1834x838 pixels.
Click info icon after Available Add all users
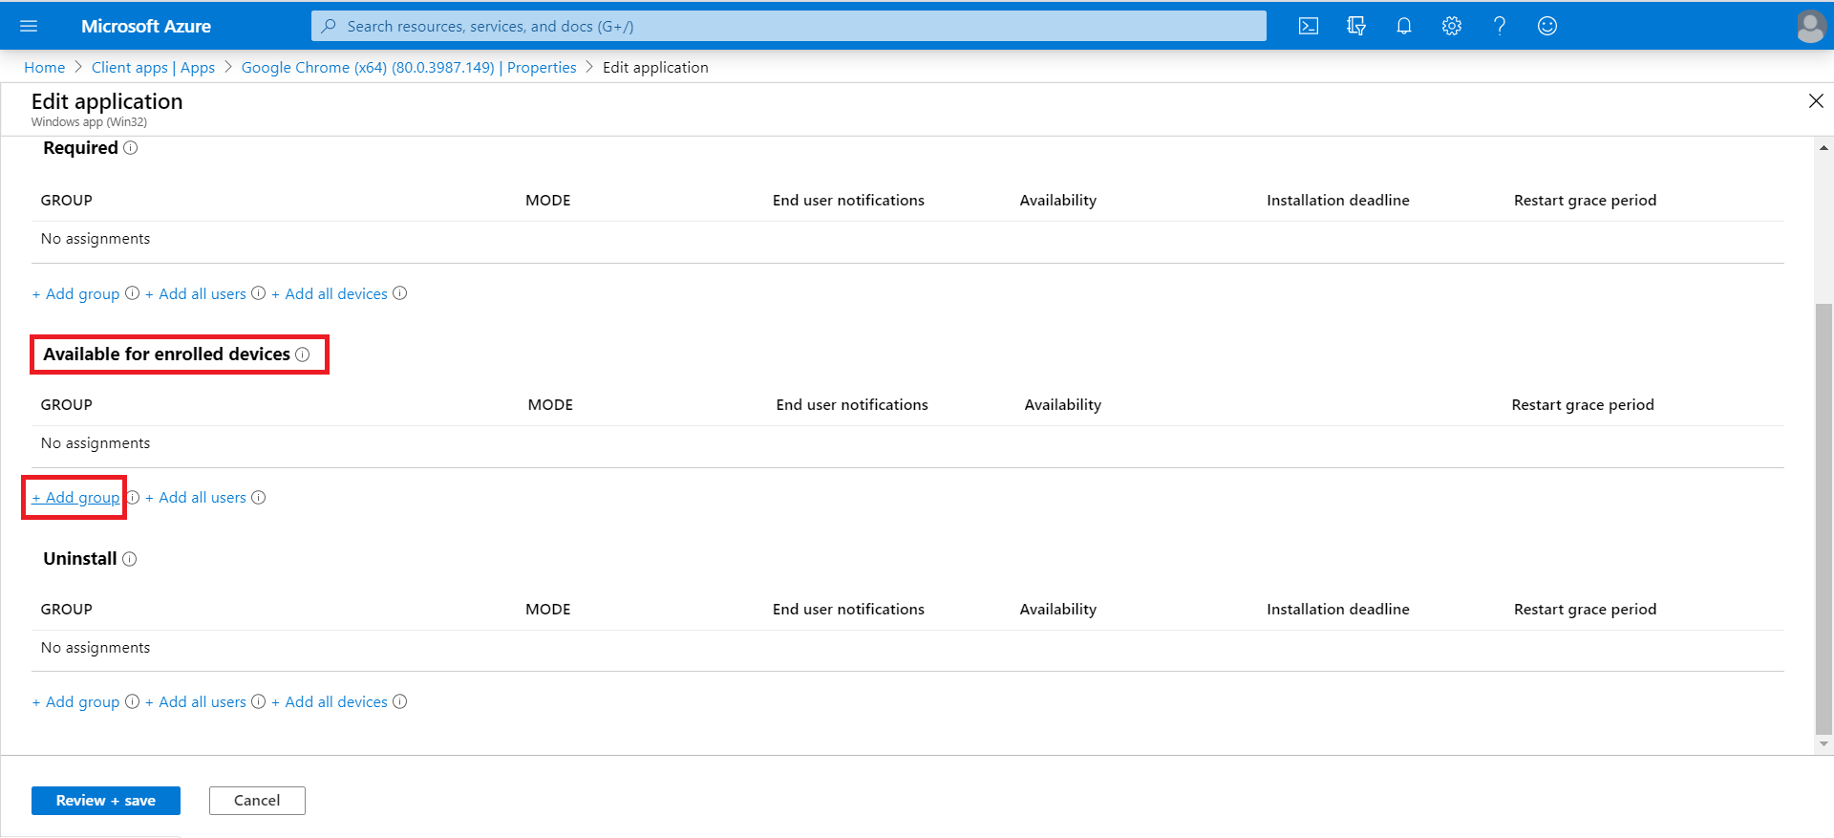259,498
